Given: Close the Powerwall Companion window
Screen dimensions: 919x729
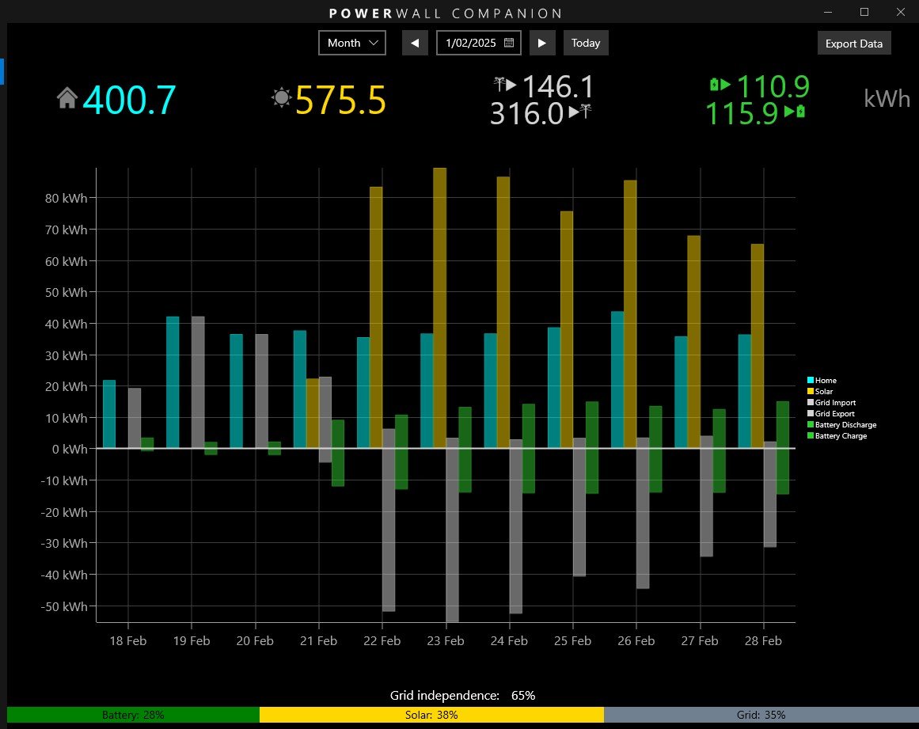Looking at the screenshot, I should 901,12.
